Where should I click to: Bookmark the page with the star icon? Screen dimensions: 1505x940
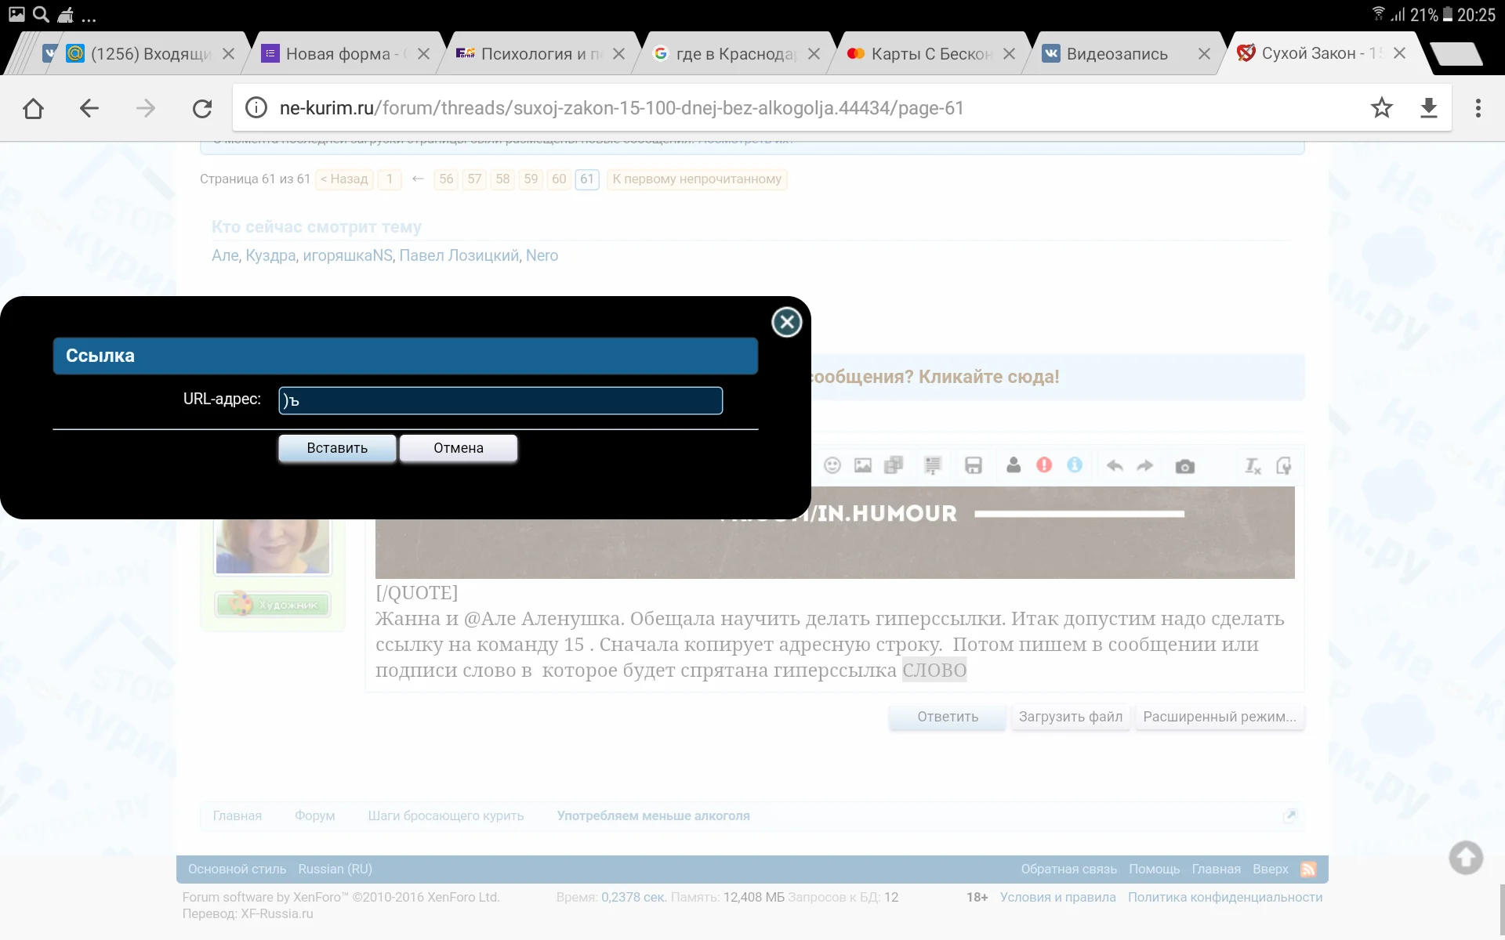tap(1382, 108)
